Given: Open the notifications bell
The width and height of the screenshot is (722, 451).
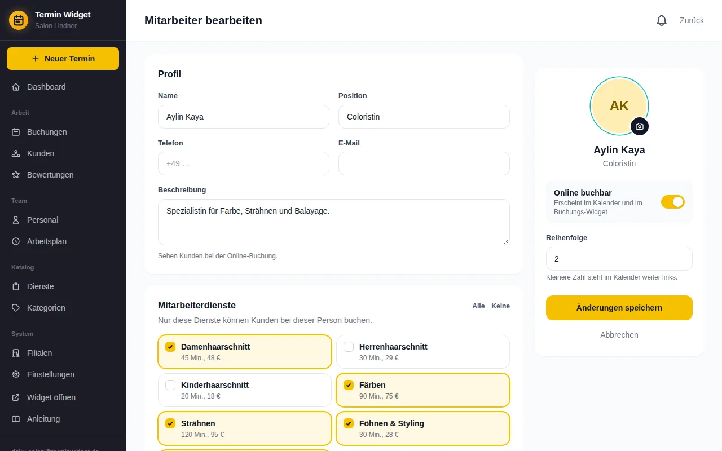Looking at the screenshot, I should [x=662, y=20].
